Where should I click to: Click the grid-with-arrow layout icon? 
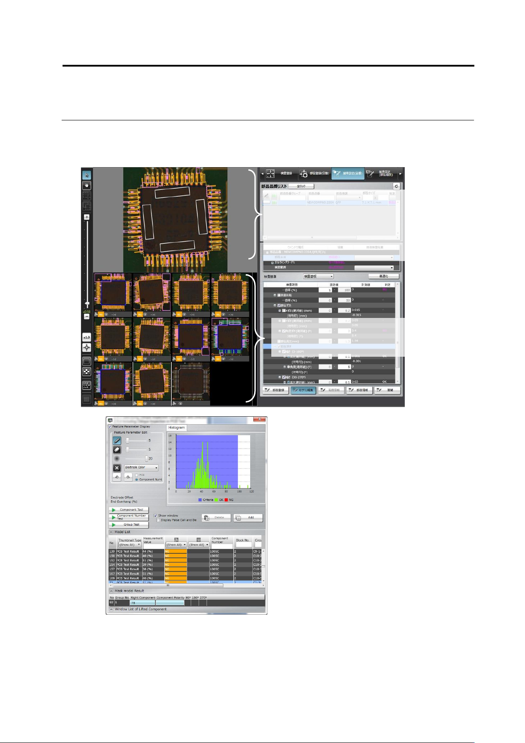[x=87, y=385]
